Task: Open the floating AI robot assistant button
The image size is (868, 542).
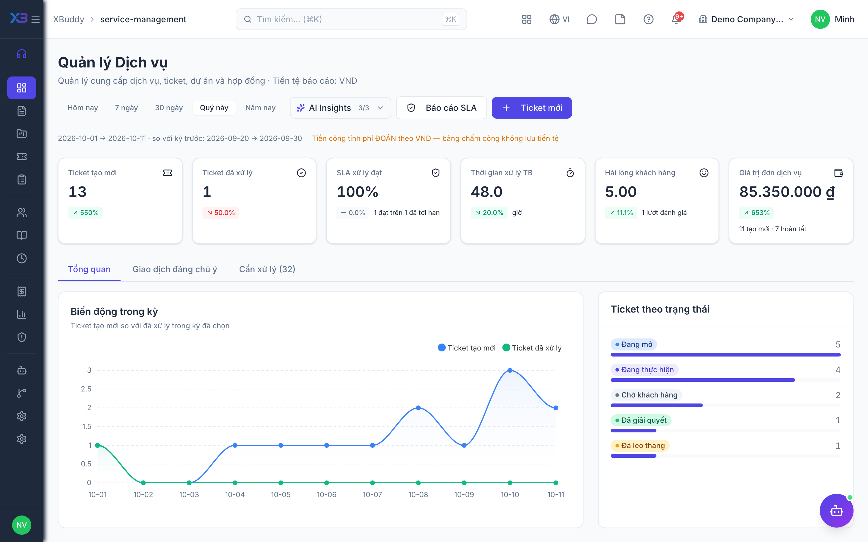Action: click(x=836, y=510)
